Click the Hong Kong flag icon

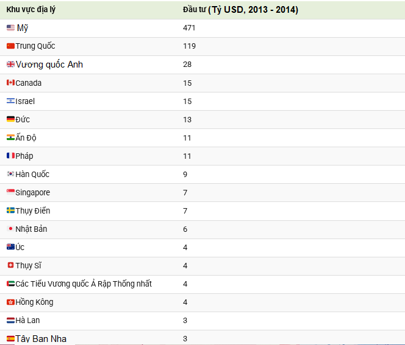pos(10,302)
